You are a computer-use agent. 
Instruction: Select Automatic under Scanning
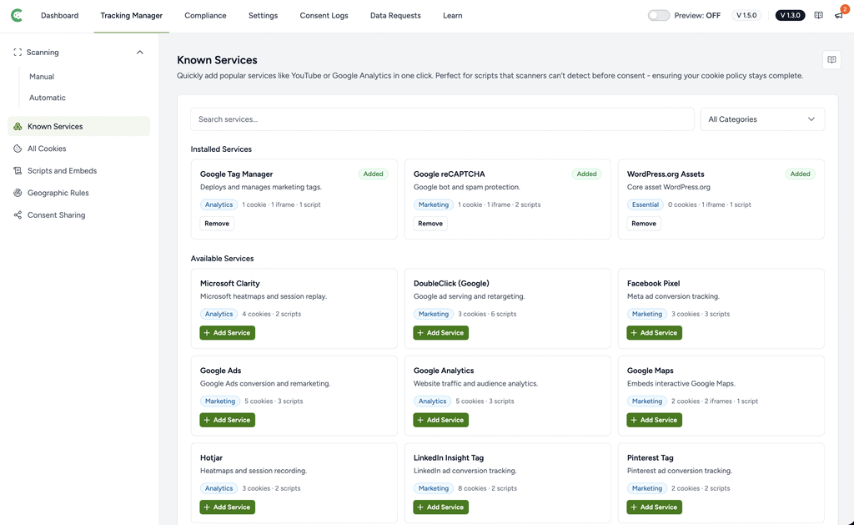pos(48,98)
